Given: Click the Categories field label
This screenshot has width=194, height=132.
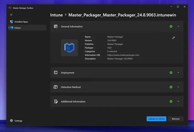Looking at the screenshot, I should click(90, 51).
